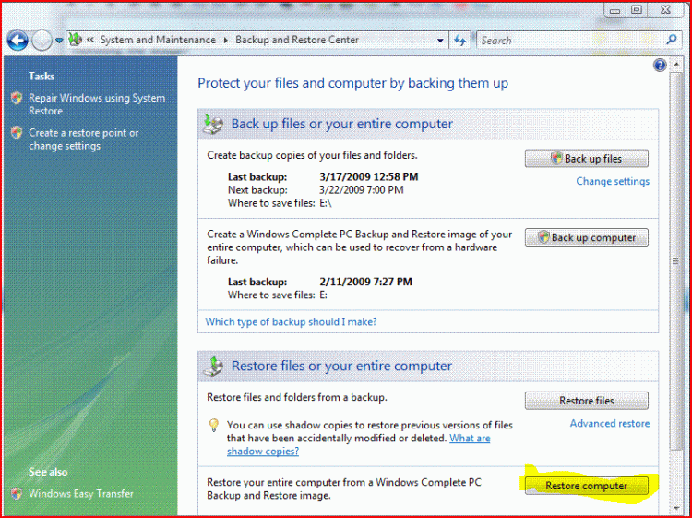The width and height of the screenshot is (692, 518).
Task: Click the Back up files button
Action: [x=587, y=159]
